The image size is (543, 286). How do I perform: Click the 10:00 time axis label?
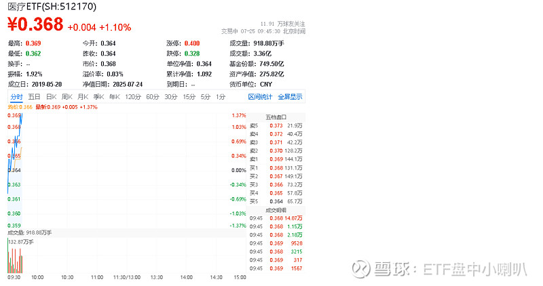(x=37, y=277)
